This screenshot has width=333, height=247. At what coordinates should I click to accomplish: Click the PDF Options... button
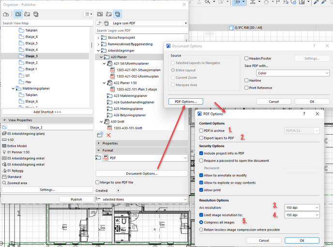click(185, 102)
